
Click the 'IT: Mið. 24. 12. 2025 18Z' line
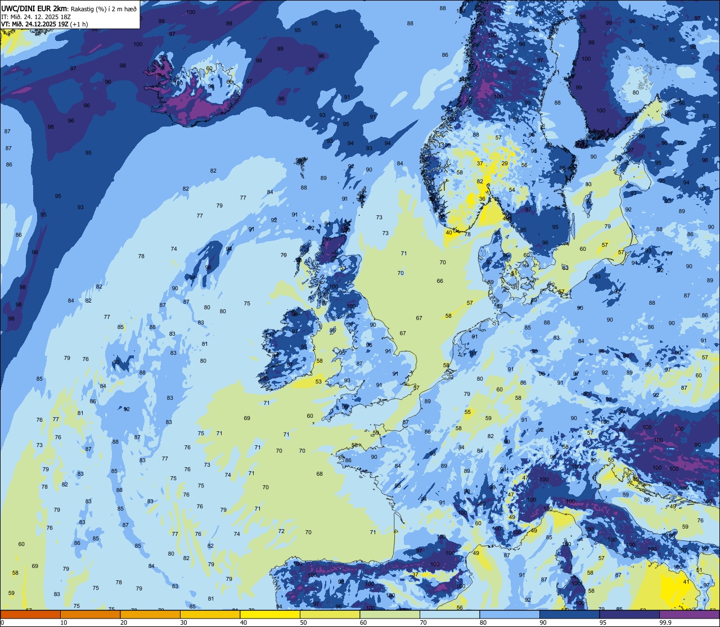coord(35,16)
